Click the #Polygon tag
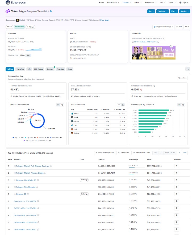This screenshot has width=192, height=235. [31, 27]
